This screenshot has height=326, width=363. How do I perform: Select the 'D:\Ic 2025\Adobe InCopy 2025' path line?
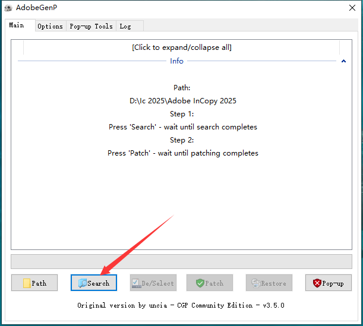(182, 101)
